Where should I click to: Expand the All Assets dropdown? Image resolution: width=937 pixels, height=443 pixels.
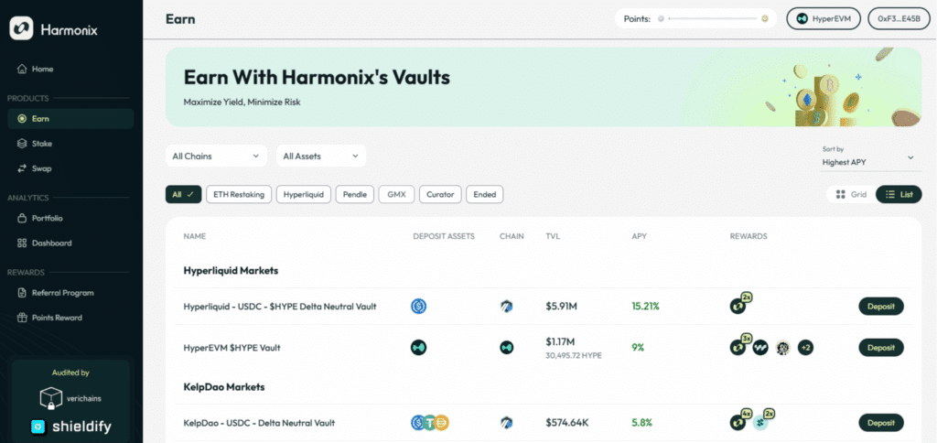click(x=321, y=156)
